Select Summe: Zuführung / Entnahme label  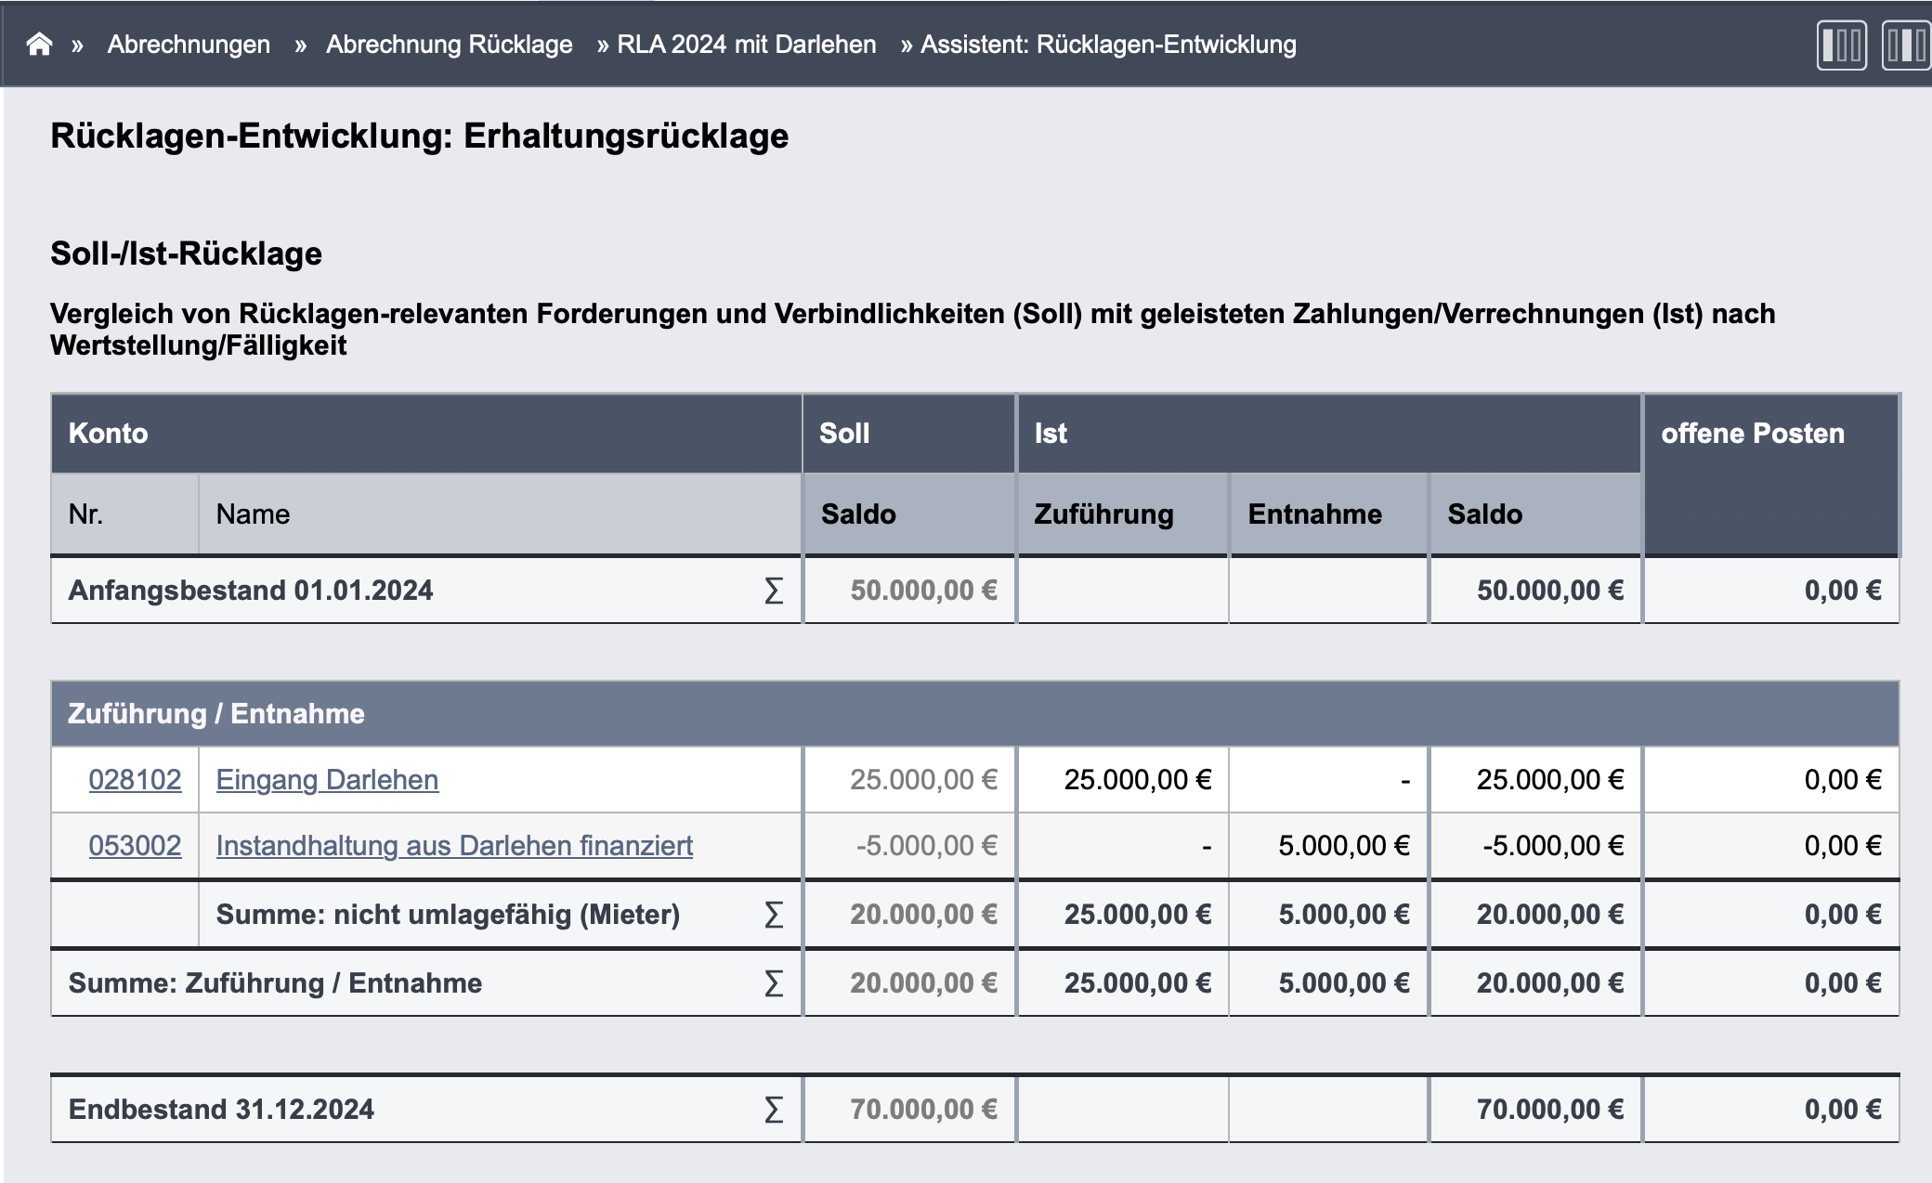pyautogui.click(x=275, y=983)
